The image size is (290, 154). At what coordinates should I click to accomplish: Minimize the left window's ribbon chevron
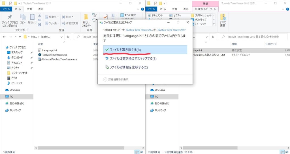click(x=138, y=9)
